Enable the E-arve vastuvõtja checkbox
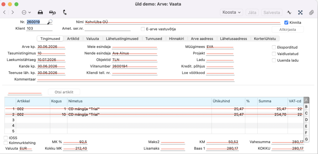 143,29
